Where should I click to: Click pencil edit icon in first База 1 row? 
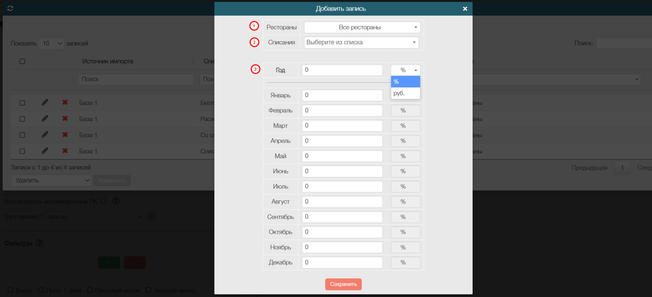tap(45, 102)
